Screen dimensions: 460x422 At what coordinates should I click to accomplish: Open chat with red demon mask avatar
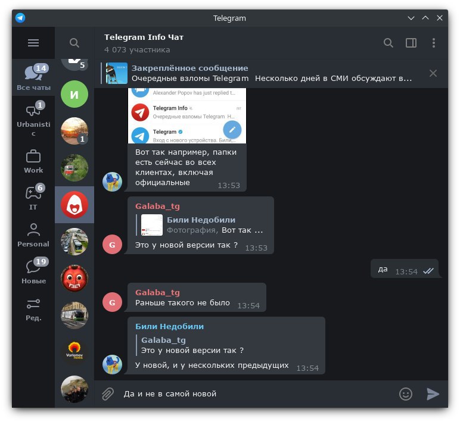(74, 279)
